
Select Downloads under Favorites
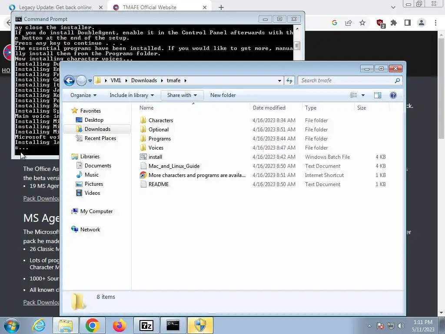click(x=97, y=129)
